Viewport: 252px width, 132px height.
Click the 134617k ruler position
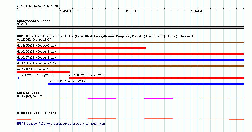point(66,12)
